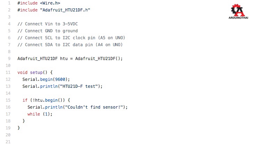
Task: Click the SCL I2C clock pin comment
Action: [x=71, y=38]
